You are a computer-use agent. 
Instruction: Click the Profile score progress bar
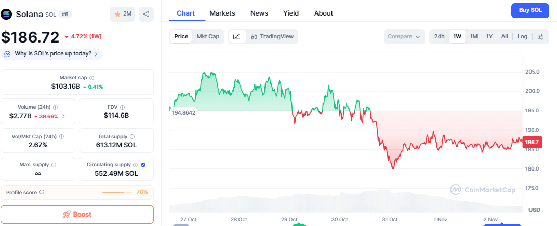point(118,192)
